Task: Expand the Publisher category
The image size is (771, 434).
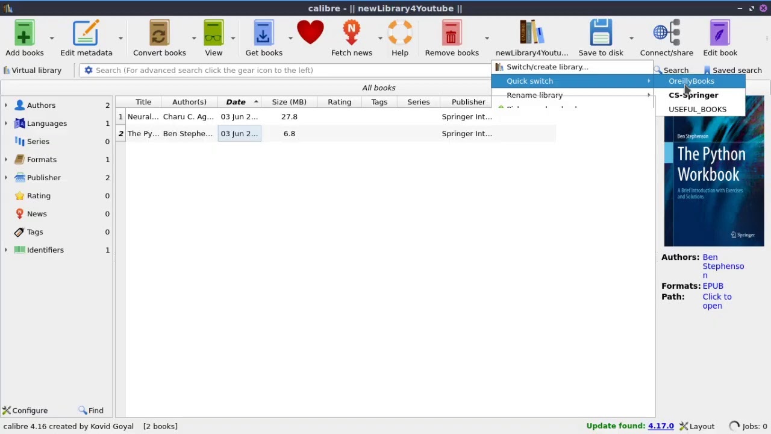Action: tap(6, 178)
